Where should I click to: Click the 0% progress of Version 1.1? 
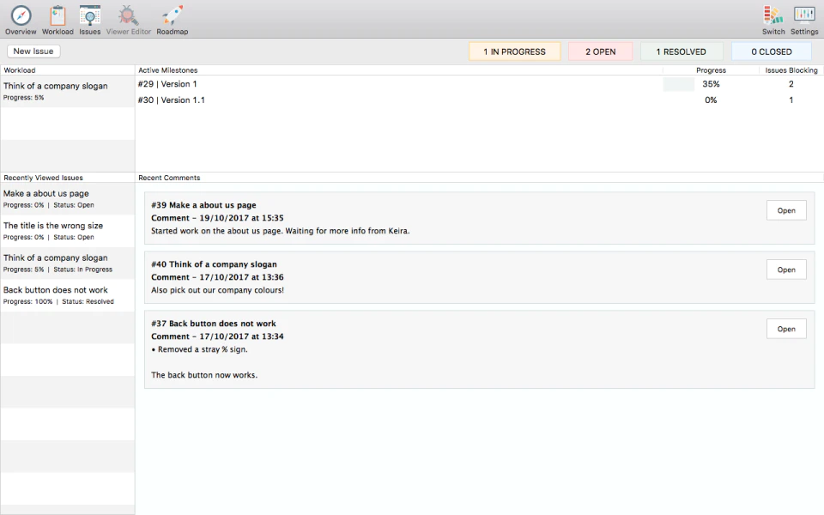coord(711,100)
